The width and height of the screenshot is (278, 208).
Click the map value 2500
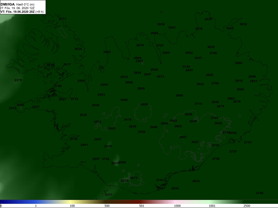pyautogui.click(x=20, y=105)
